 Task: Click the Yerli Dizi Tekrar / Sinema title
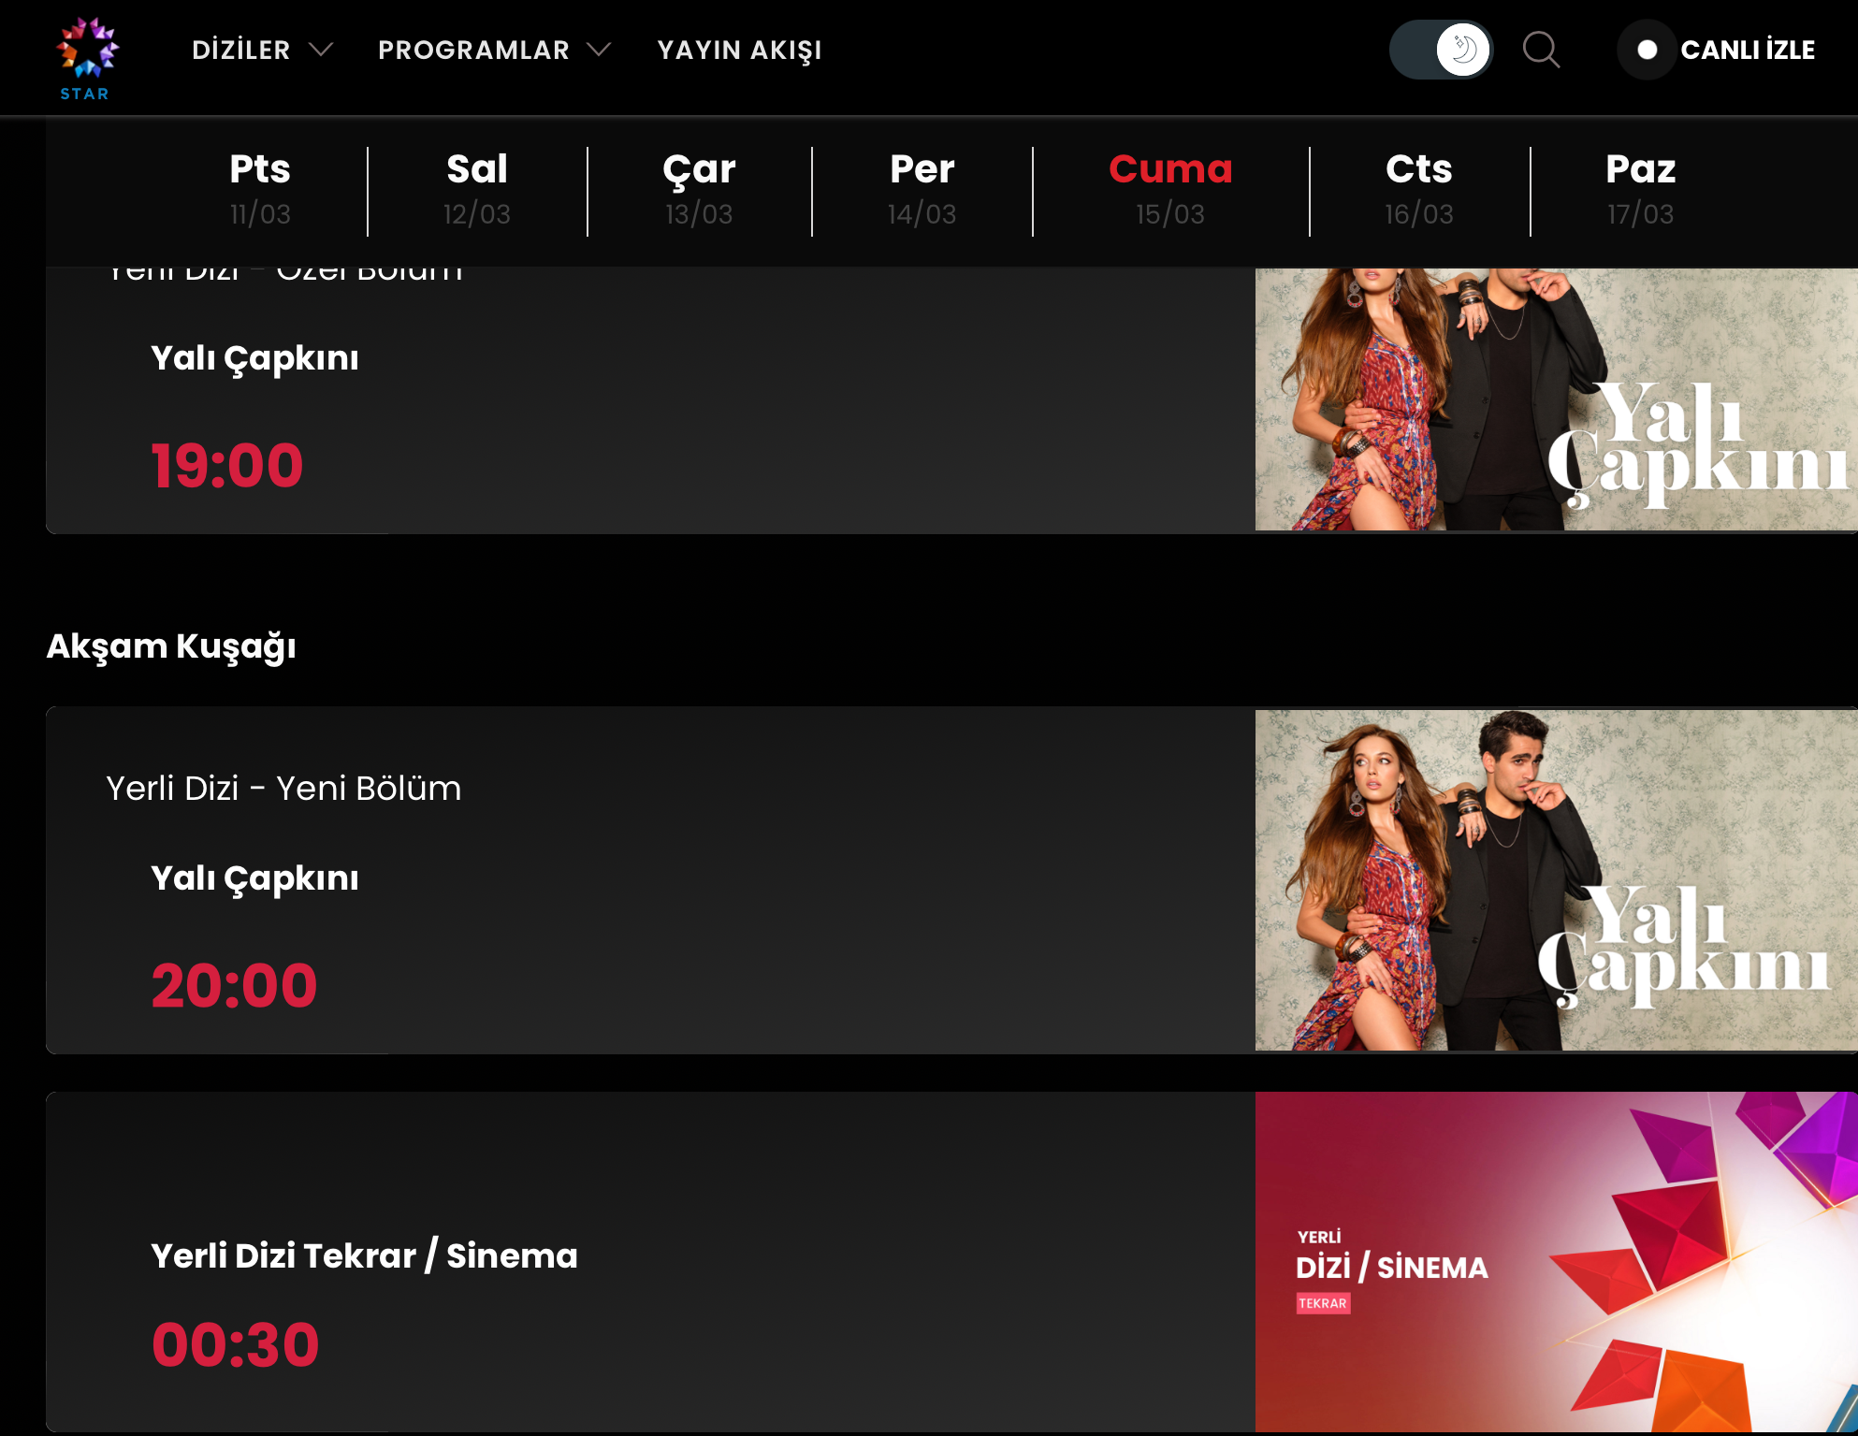[364, 1255]
